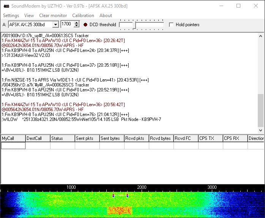This screenshot has width=265, height=218.
Task: Expand the AFSK AX.25 300bd modem dropdown
Action: 55,25
